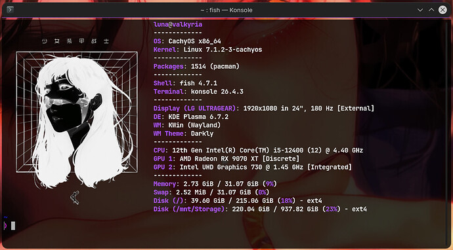This screenshot has width=453, height=250.
Task: Click the Display (LG ULTRAGEAR) line
Action: coord(264,108)
